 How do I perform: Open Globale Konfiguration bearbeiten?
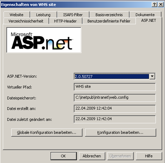click(47, 132)
